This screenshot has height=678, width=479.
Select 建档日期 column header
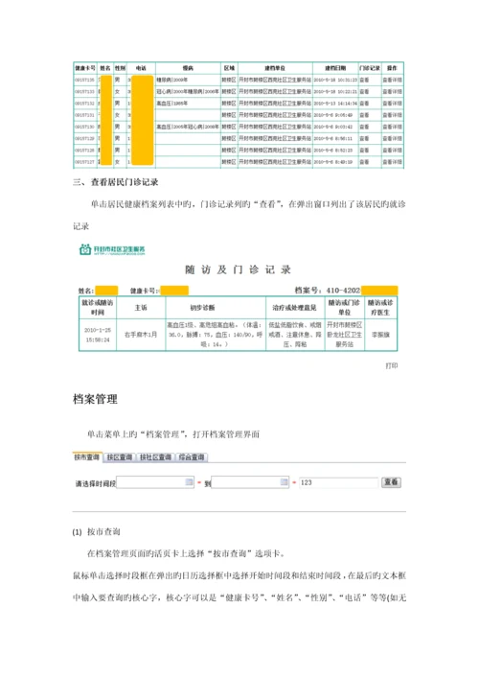tap(335, 68)
